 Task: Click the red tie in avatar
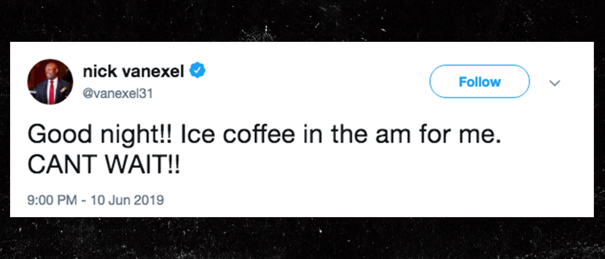[51, 91]
